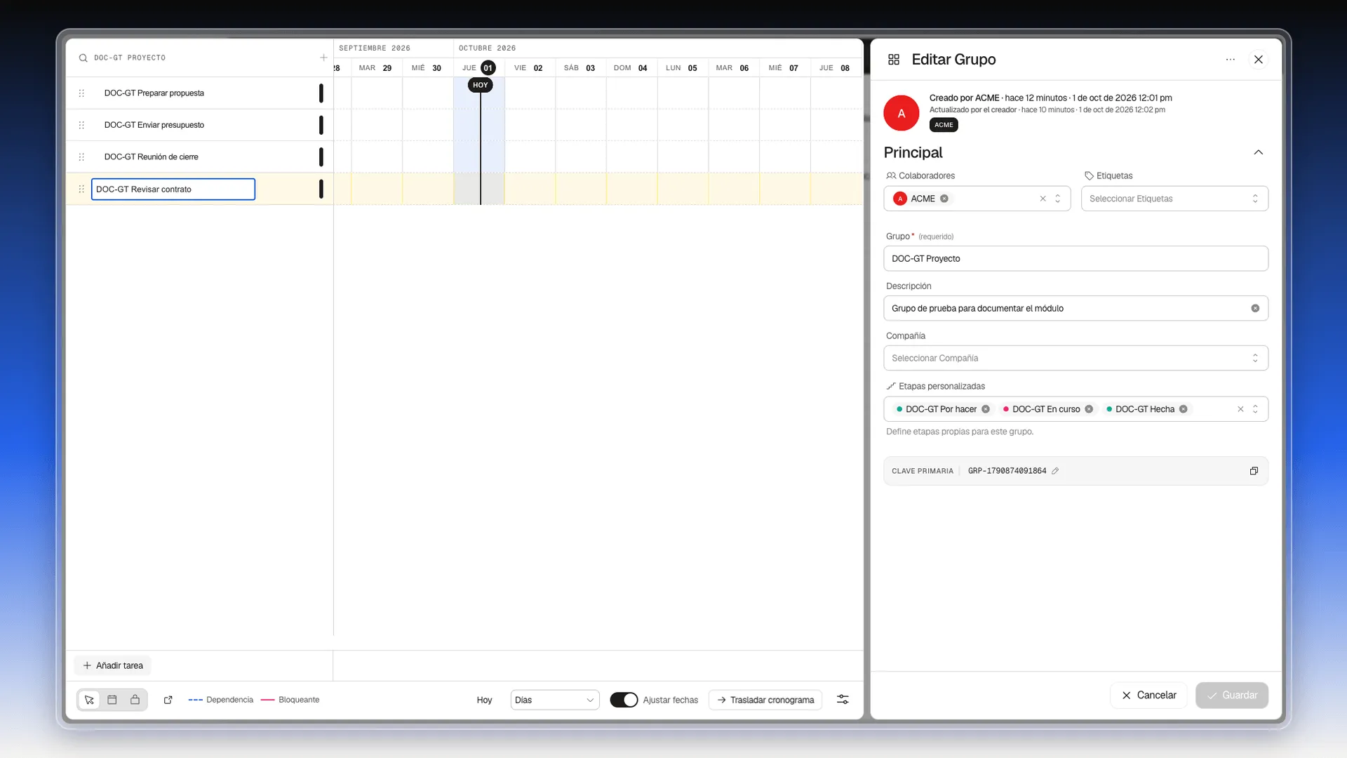Open the Días timescale dropdown
Screen dimensions: 1347x758
[x=555, y=700]
